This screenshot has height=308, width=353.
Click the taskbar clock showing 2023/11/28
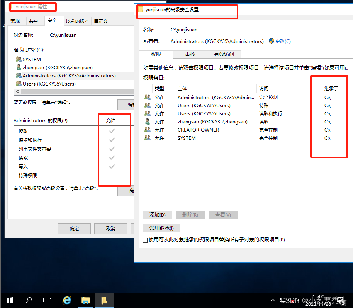(x=318, y=300)
